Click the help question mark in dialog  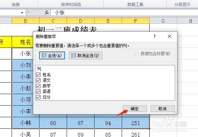[x=155, y=36]
